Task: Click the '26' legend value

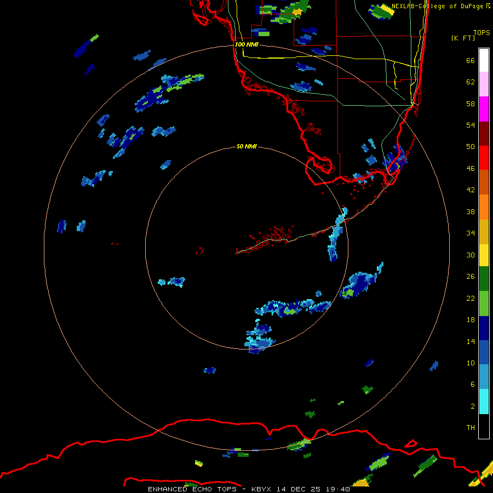Action: (471, 277)
